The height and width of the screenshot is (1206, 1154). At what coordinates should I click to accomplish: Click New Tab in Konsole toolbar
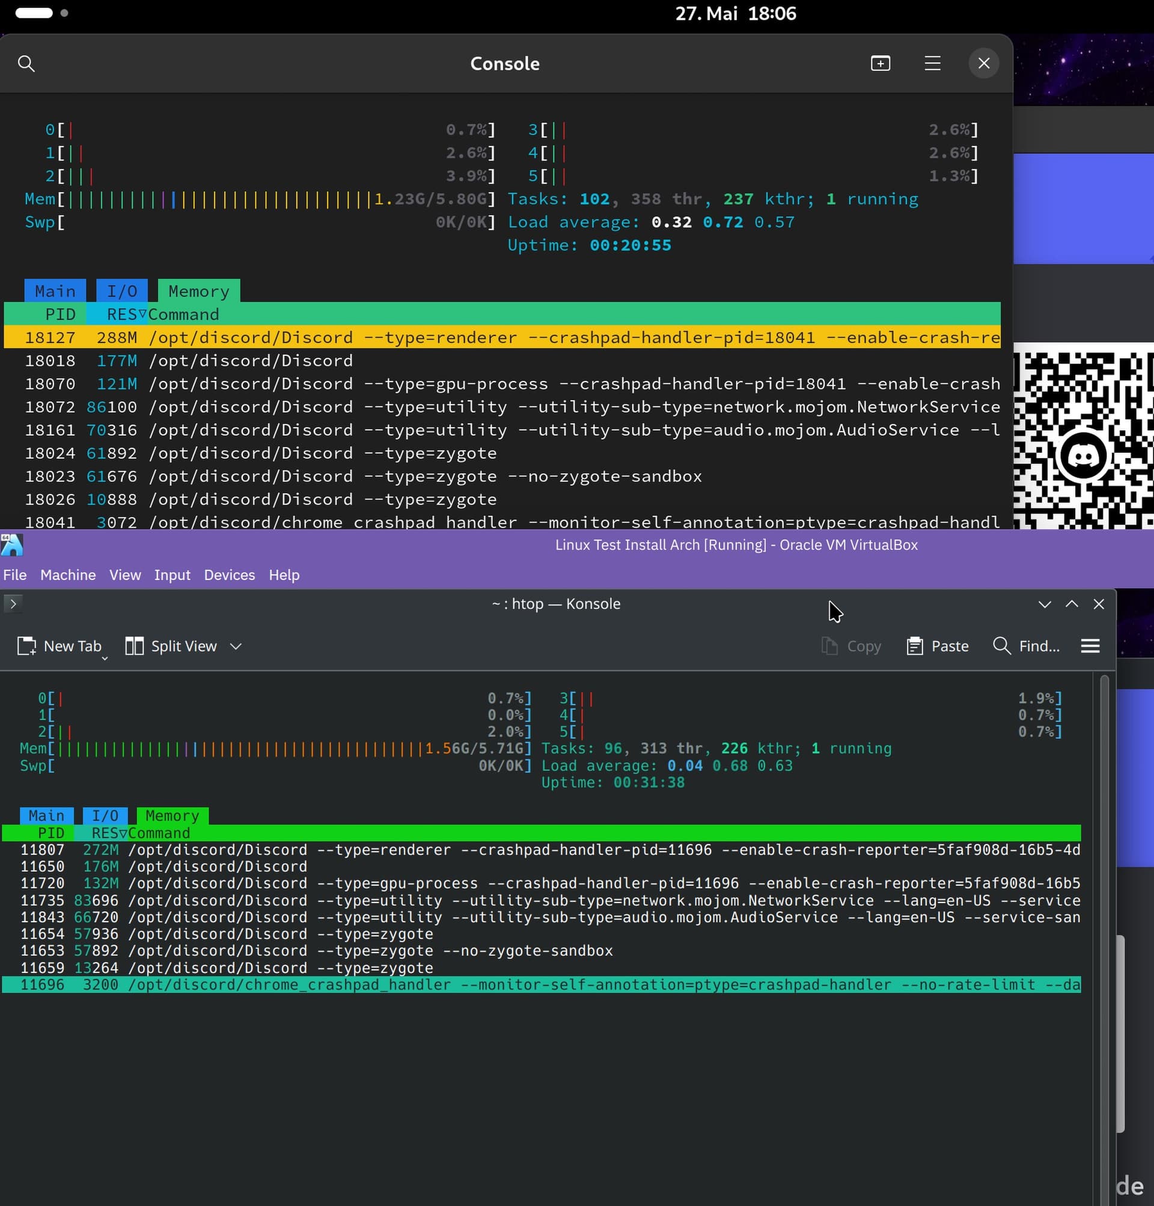(x=59, y=646)
